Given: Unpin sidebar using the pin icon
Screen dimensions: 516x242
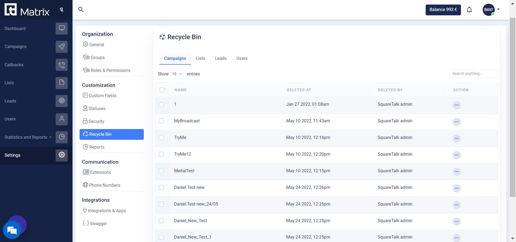Looking at the screenshot, I should tap(62, 10).
